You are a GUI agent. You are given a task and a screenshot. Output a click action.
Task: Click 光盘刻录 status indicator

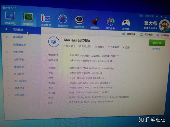click(x=113, y=47)
